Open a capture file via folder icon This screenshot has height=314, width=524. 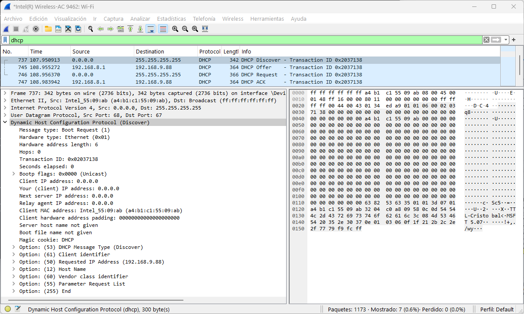coord(48,29)
